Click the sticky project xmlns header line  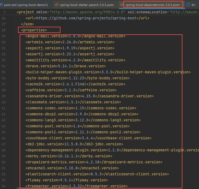tap(108, 12)
